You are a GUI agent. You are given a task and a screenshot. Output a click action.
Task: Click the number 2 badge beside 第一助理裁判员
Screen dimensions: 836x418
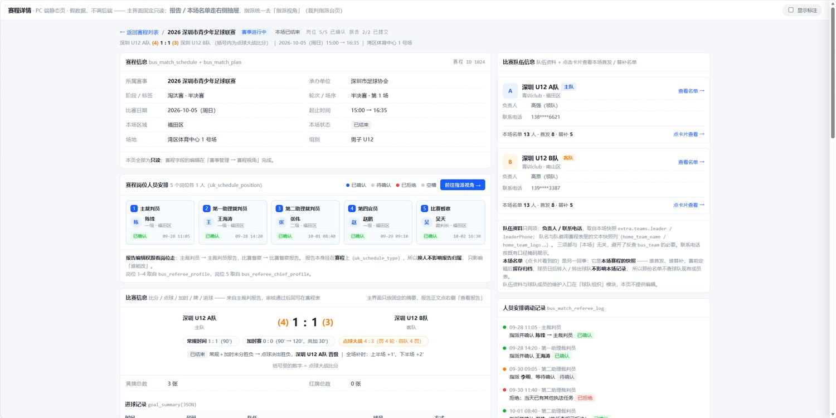[206, 208]
